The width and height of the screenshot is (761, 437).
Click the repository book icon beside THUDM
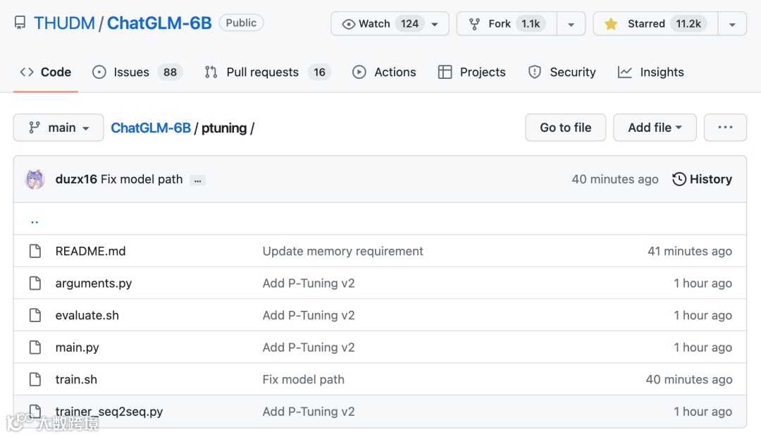tap(20, 23)
